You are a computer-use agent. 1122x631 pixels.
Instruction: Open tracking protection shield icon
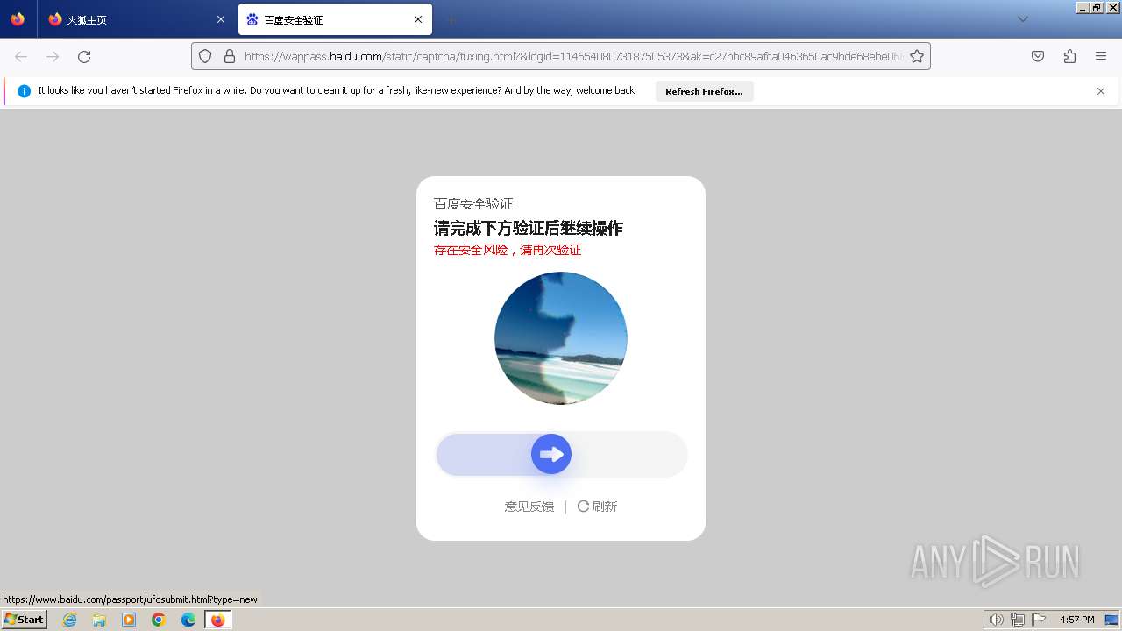[205, 56]
